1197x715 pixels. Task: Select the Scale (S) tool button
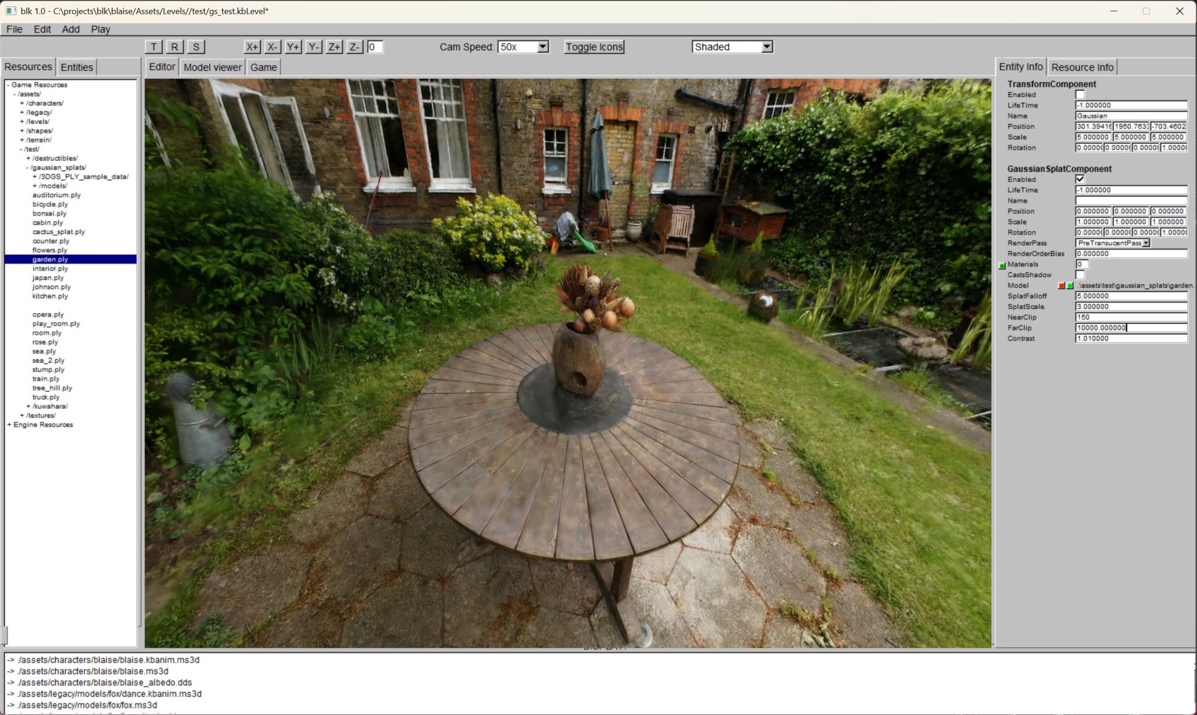(x=196, y=47)
